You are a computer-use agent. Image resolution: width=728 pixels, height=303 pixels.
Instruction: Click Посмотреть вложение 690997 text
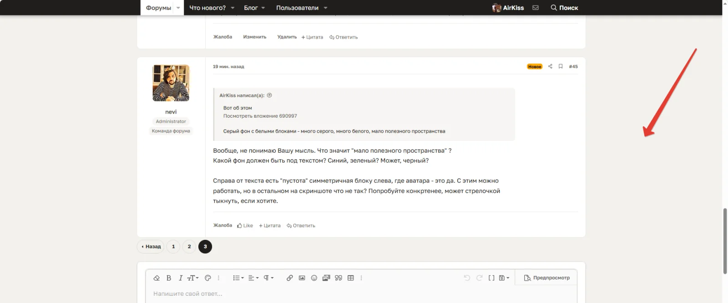pos(260,116)
